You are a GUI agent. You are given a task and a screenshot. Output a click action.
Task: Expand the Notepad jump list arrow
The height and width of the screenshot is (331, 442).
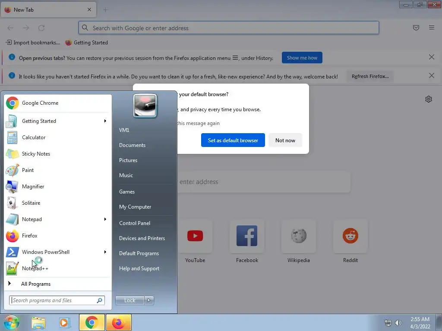coord(105,219)
